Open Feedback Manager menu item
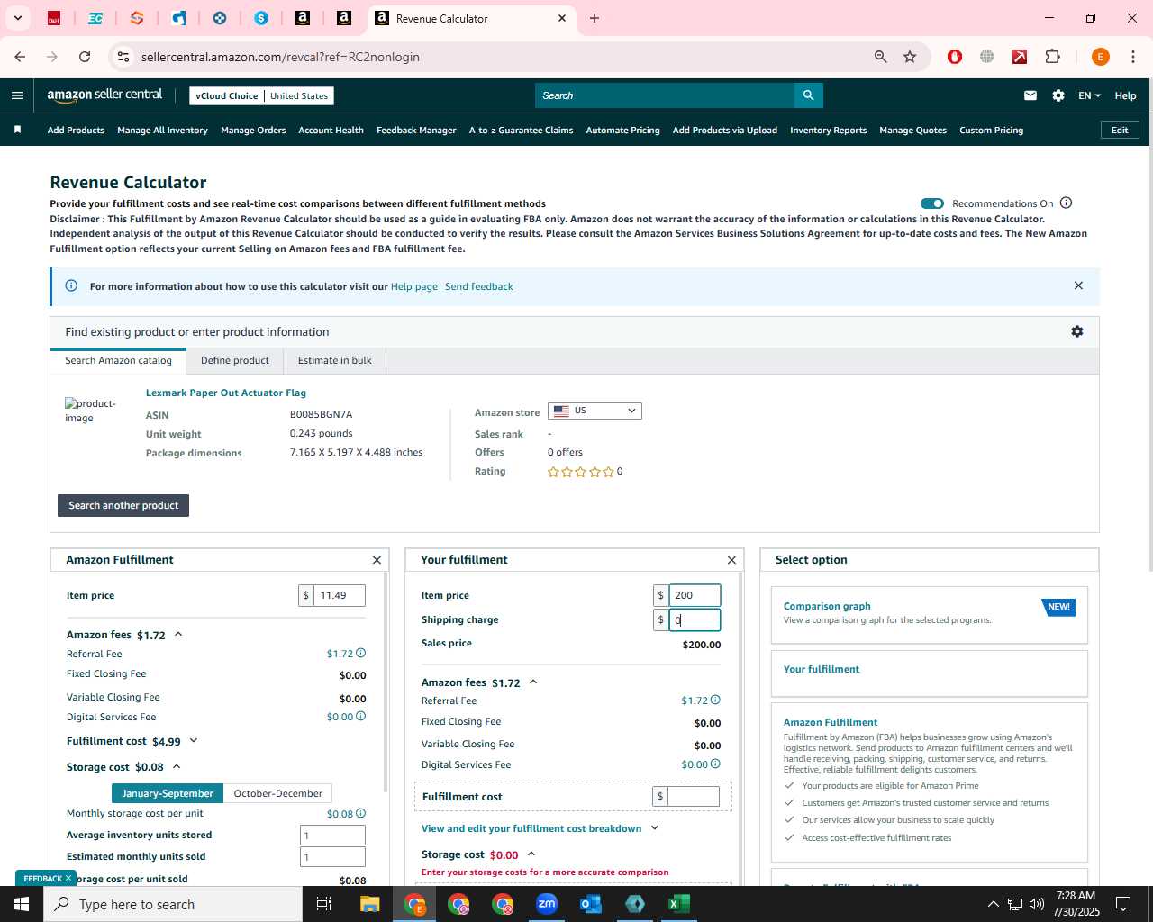Viewport: 1153px width, 922px height. 416,130
